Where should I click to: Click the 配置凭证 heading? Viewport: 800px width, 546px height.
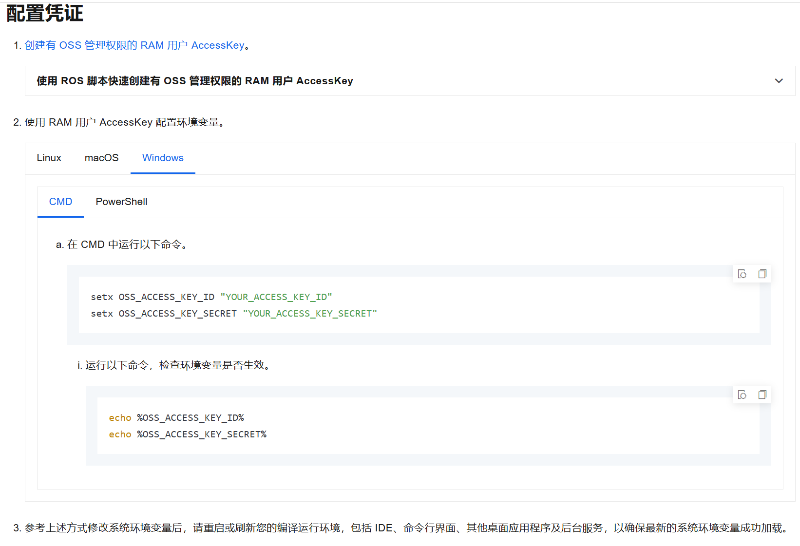point(45,13)
